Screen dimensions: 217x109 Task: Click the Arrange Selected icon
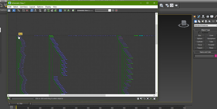coord(48,10)
